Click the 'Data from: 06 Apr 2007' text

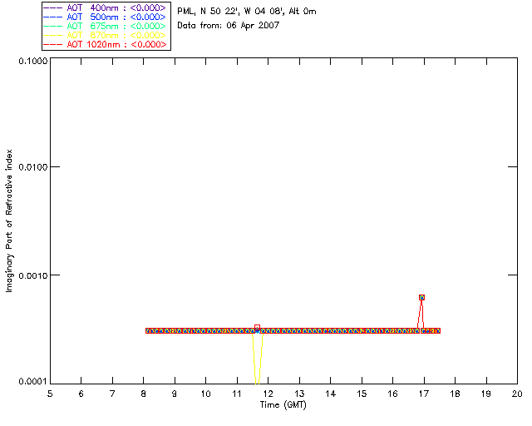229,26
